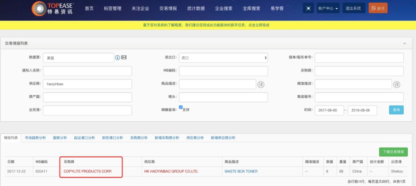Open the 标签管理 menu

[x=113, y=8]
